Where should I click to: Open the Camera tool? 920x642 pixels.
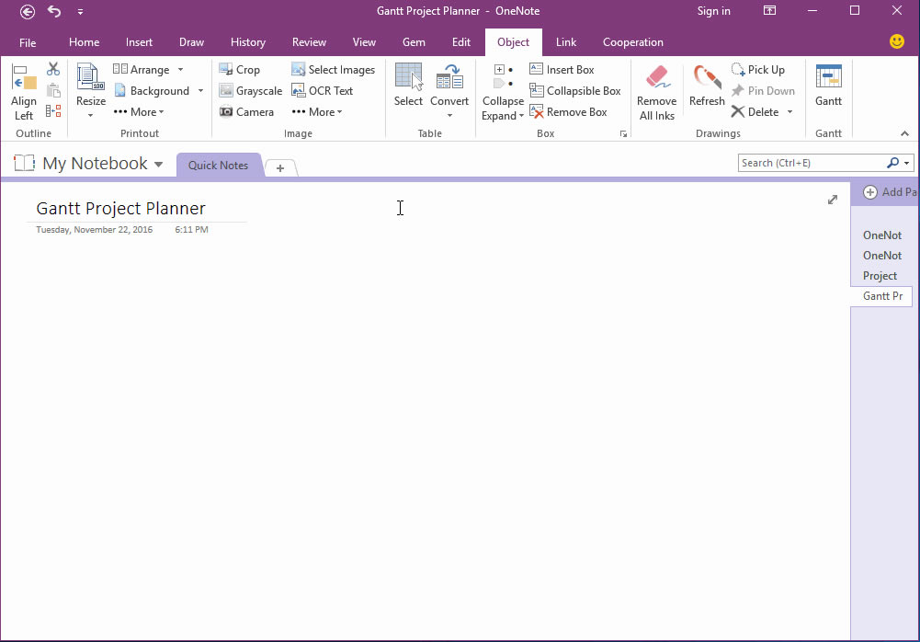point(246,111)
